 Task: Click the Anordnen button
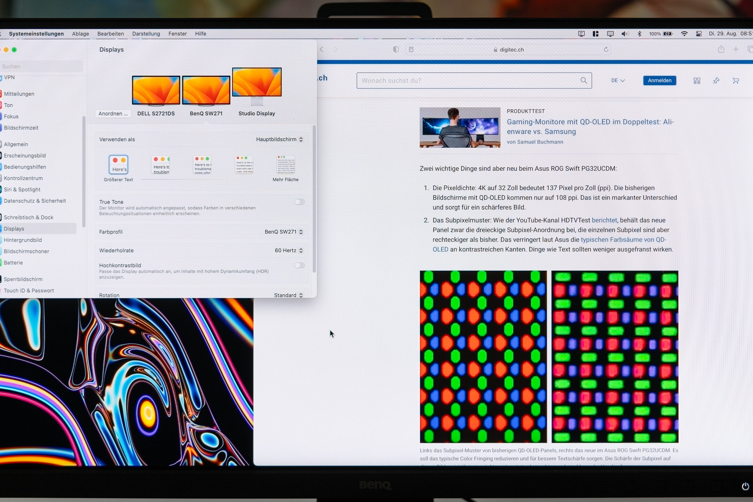(x=113, y=114)
